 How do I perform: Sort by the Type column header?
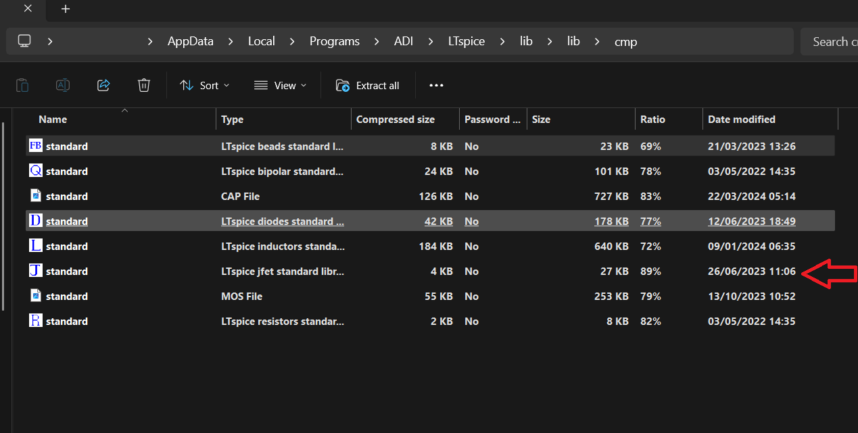232,119
